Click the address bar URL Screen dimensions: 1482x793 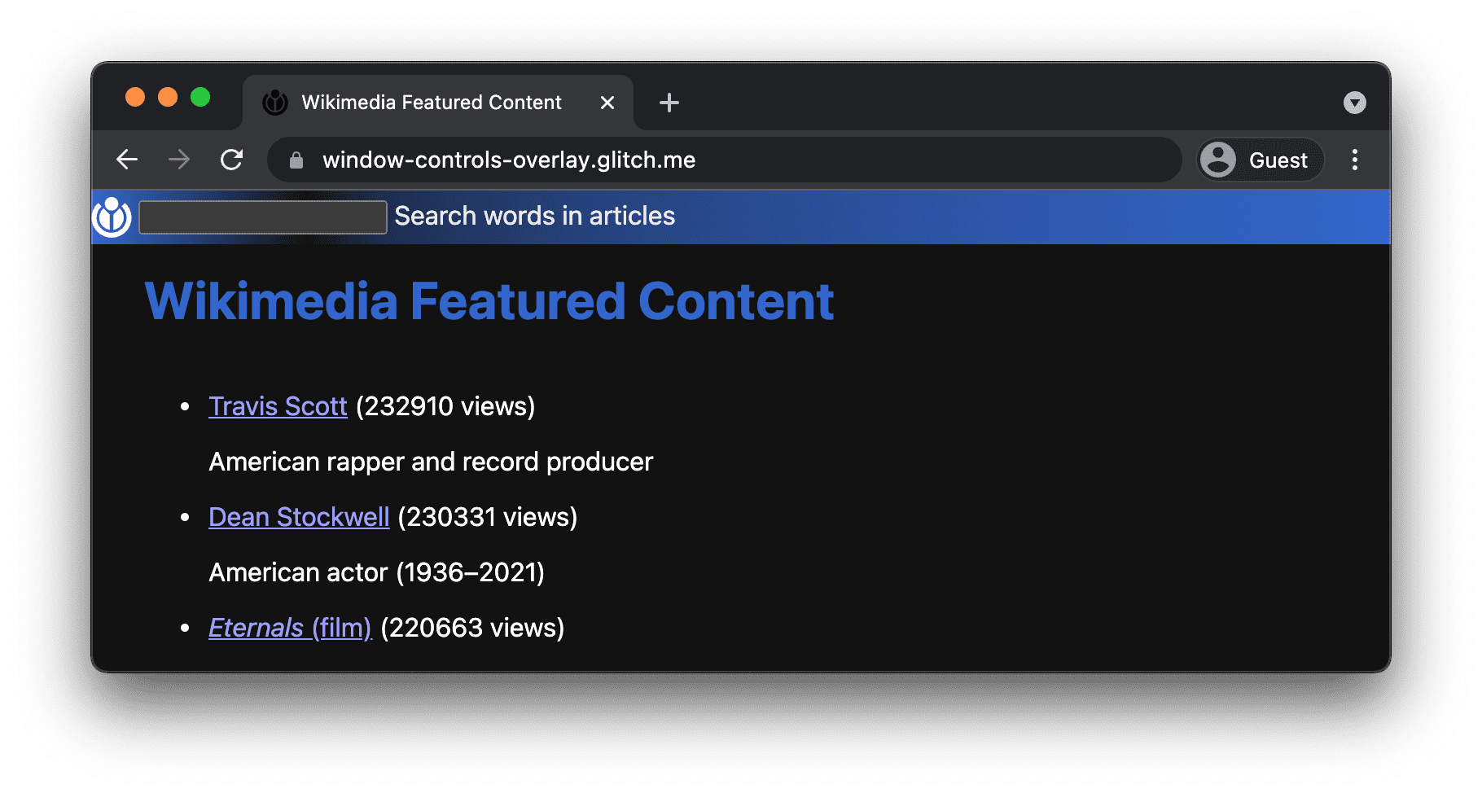click(x=509, y=160)
